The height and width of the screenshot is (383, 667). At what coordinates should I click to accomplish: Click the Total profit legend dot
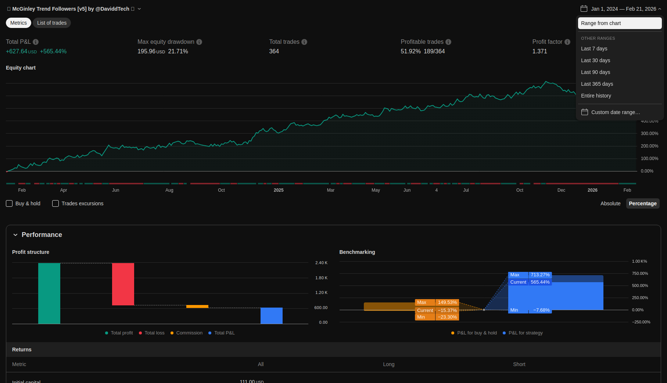(x=107, y=333)
